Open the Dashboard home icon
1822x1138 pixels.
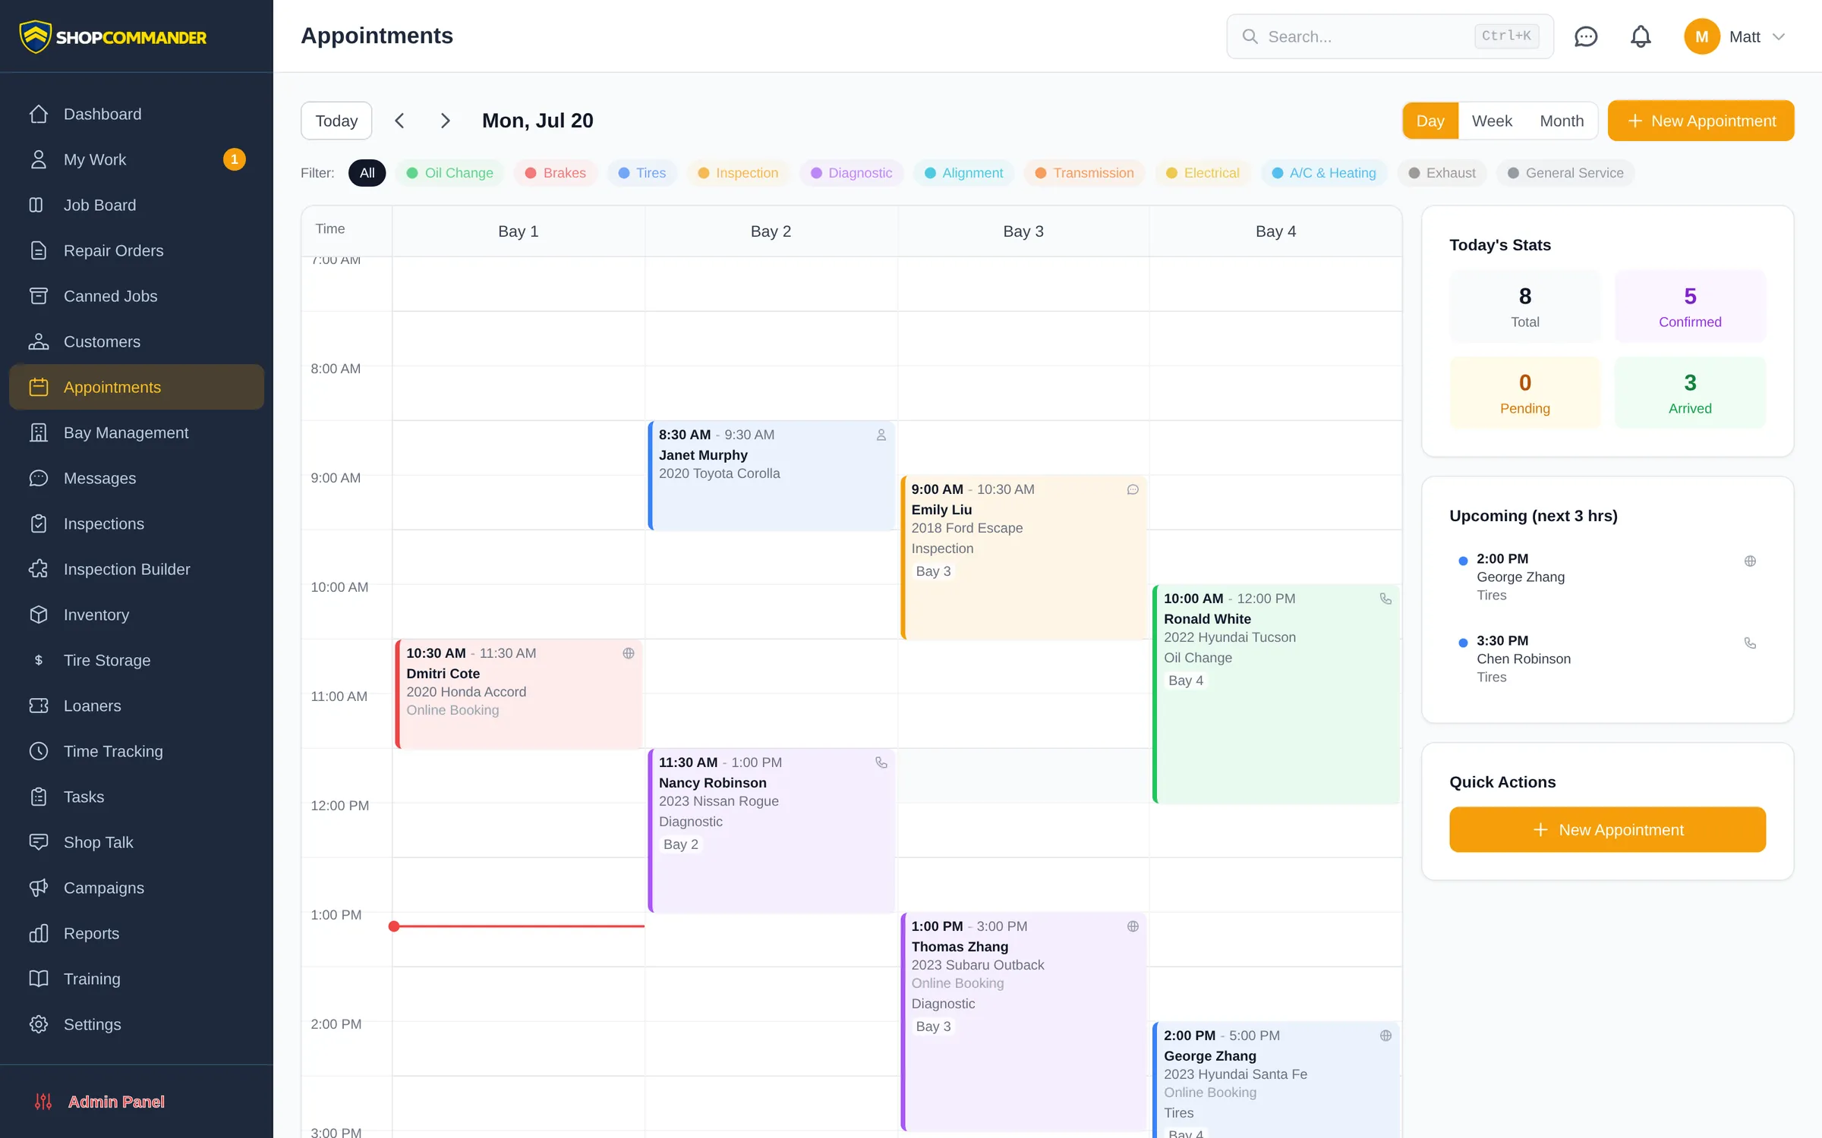coord(38,114)
